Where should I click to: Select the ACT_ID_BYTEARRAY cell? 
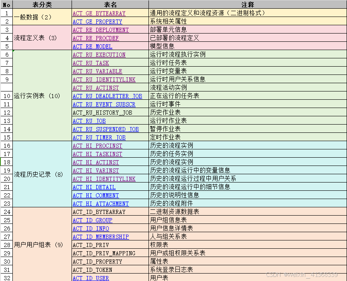click(x=110, y=212)
